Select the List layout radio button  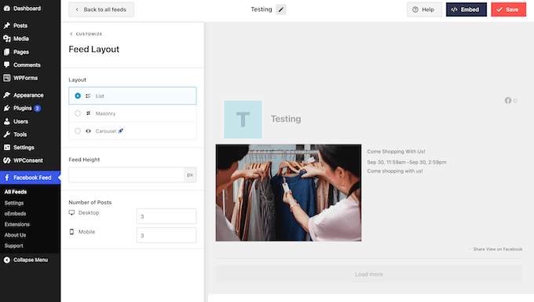coord(78,96)
